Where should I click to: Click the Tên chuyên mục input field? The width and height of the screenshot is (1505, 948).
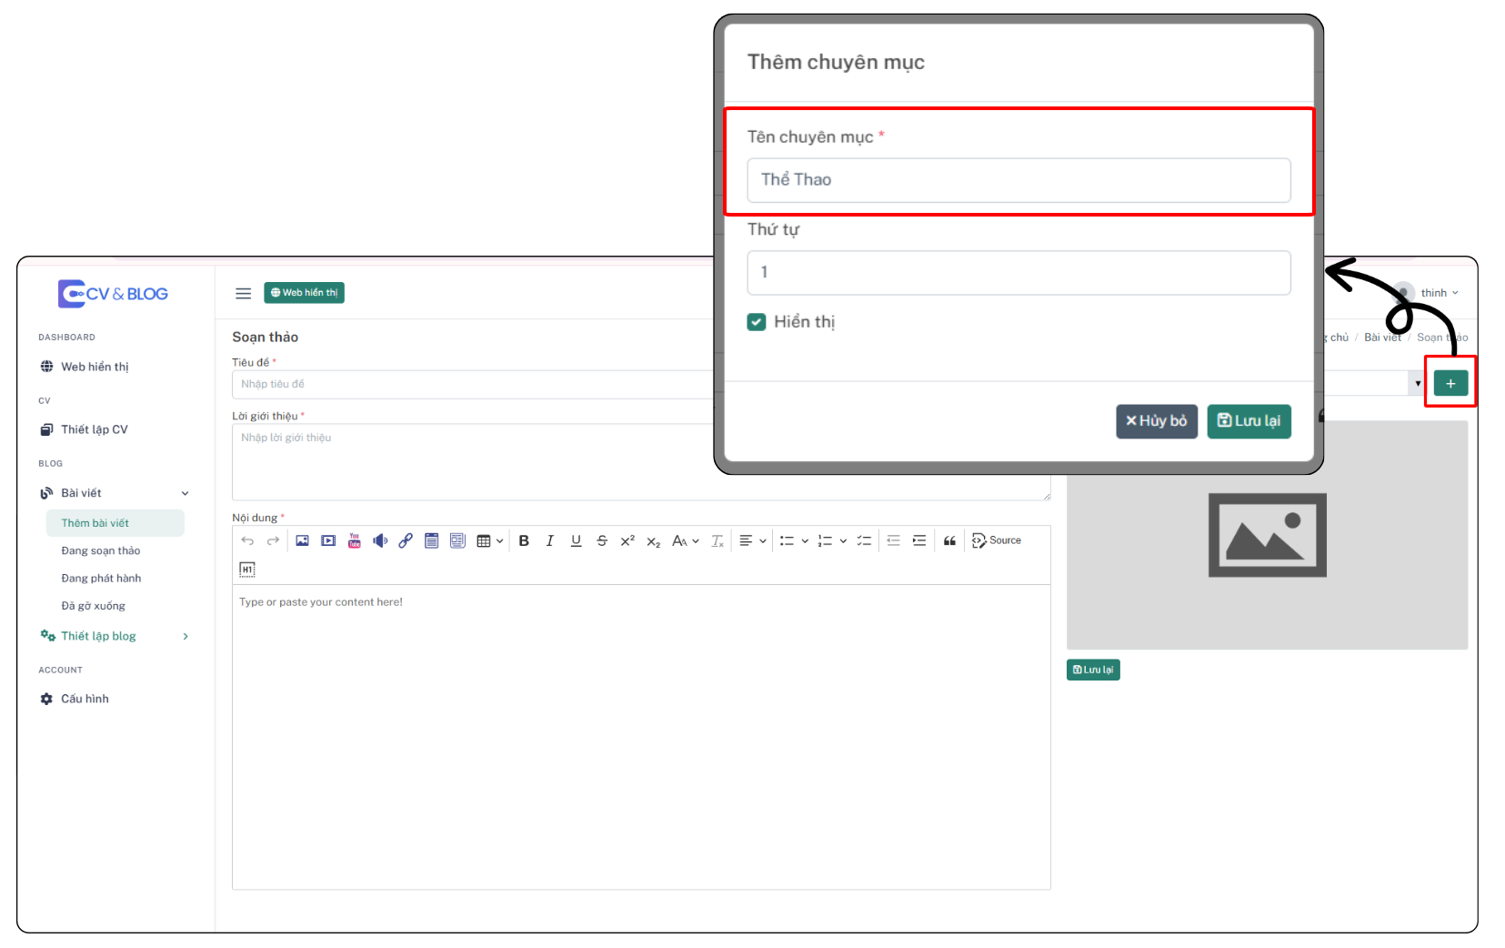pos(1018,180)
